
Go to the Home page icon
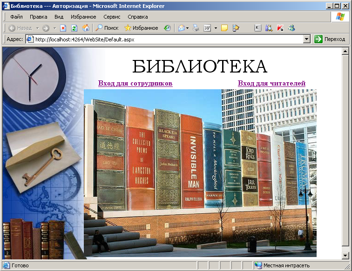click(86, 28)
